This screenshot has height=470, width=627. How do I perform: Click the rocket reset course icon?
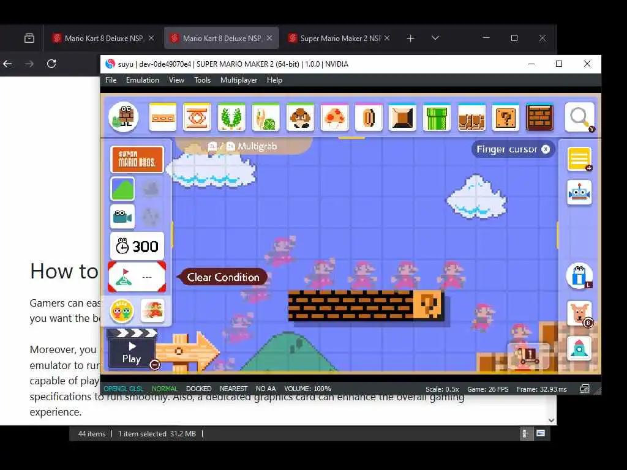[579, 348]
